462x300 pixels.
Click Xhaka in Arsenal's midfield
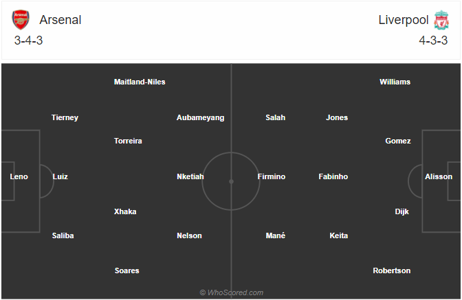pyautogui.click(x=125, y=211)
